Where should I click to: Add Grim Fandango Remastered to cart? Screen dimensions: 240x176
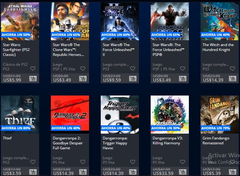233,172
